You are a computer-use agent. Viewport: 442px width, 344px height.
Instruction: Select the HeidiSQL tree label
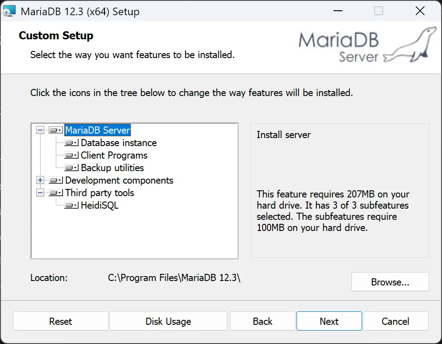pos(100,205)
